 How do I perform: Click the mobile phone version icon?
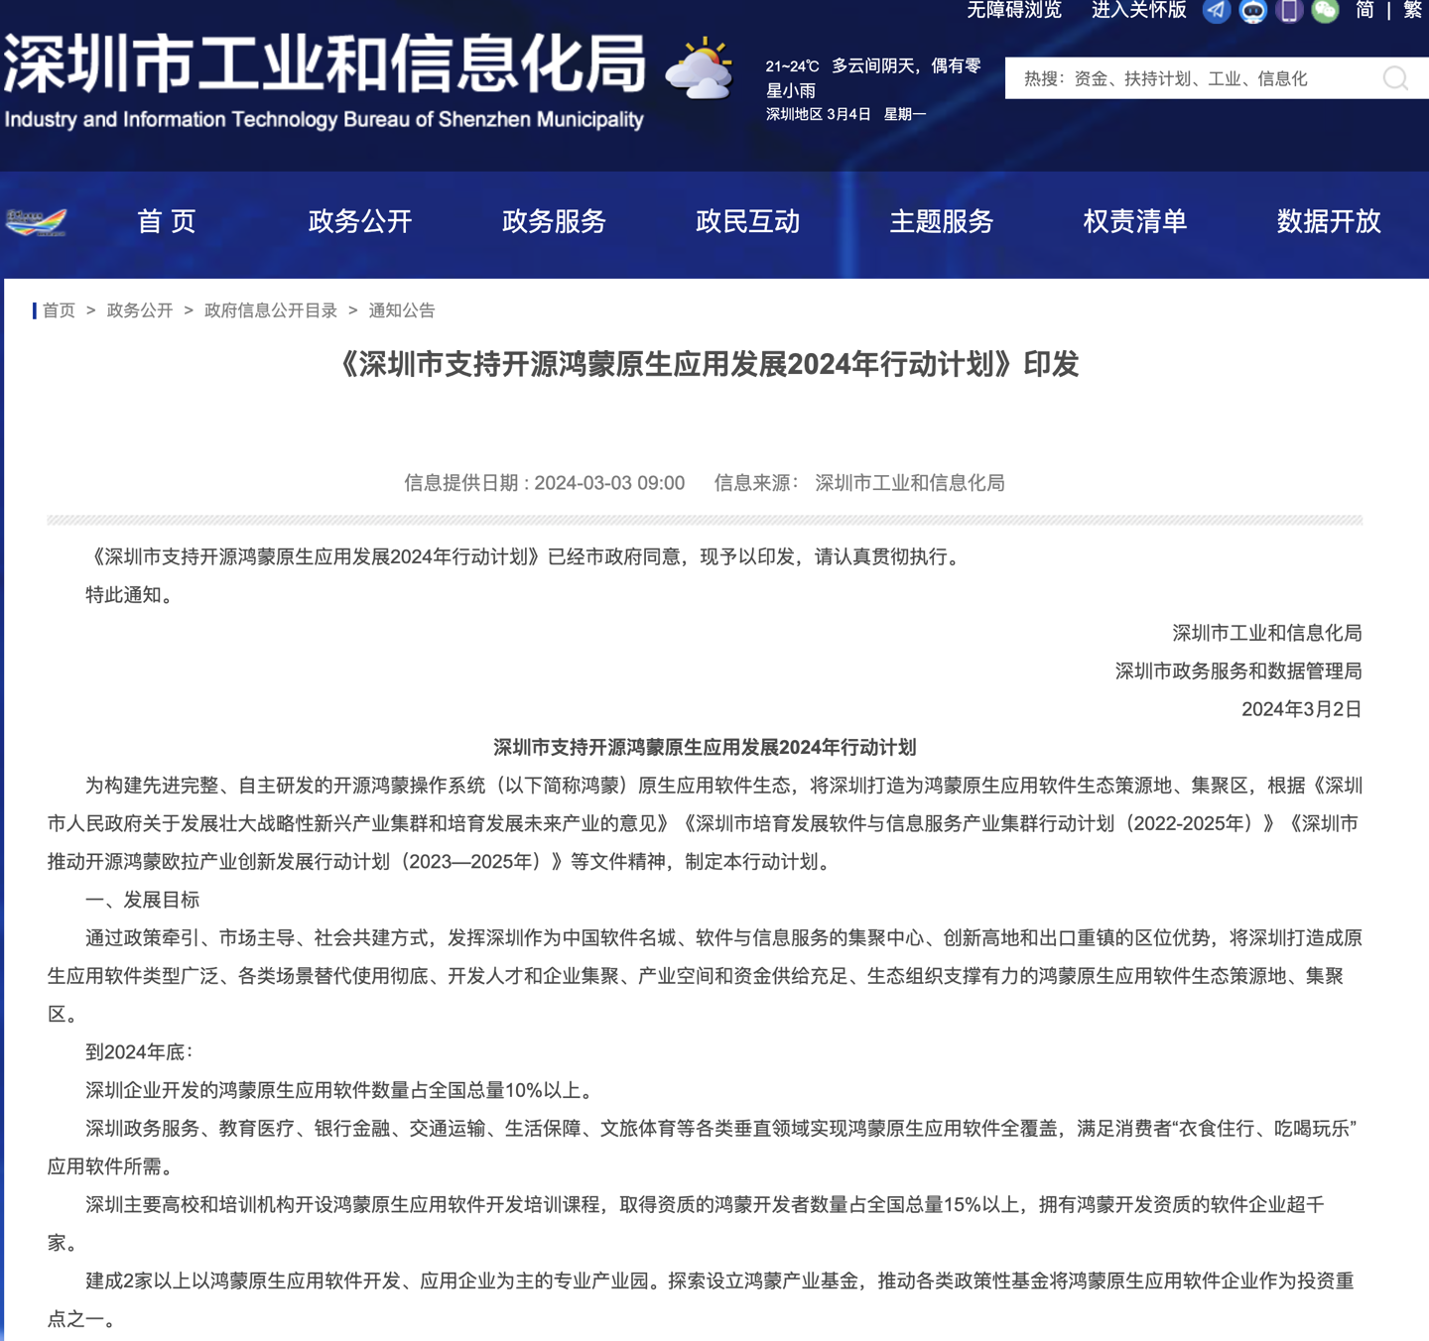tap(1288, 12)
